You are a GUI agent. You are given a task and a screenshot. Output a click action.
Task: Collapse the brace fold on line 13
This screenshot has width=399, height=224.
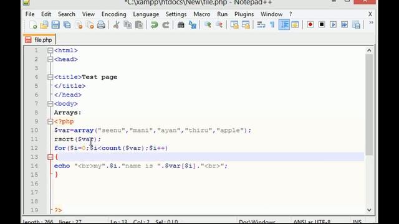50,157
